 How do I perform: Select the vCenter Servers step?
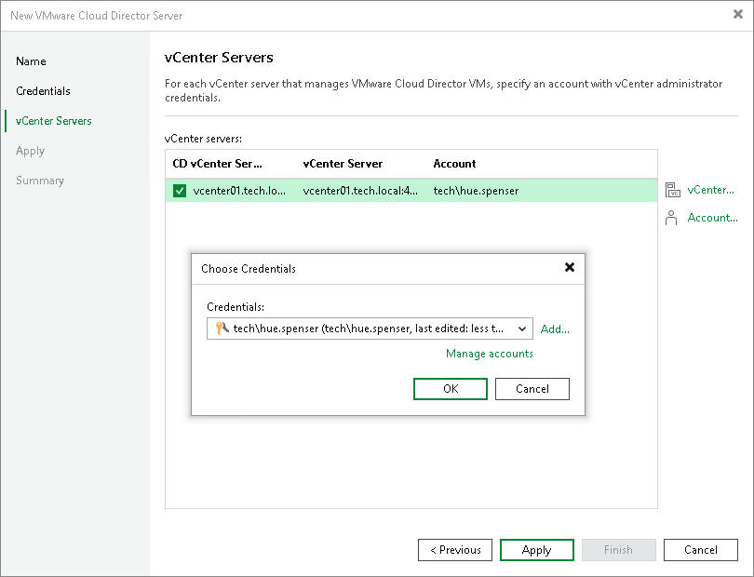click(53, 121)
